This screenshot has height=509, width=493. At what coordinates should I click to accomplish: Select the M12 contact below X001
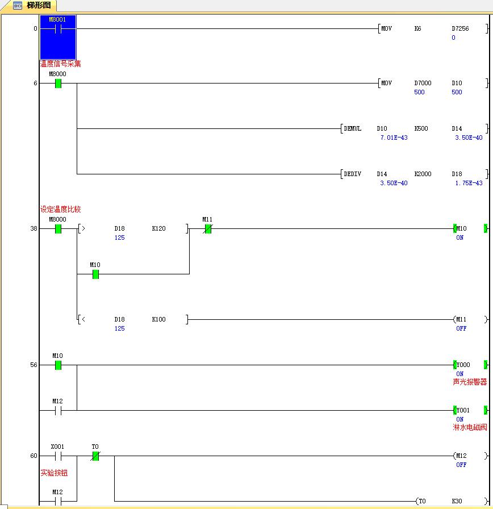pos(58,502)
